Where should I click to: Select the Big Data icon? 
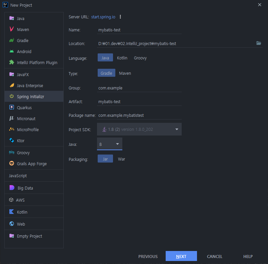(x=12, y=188)
